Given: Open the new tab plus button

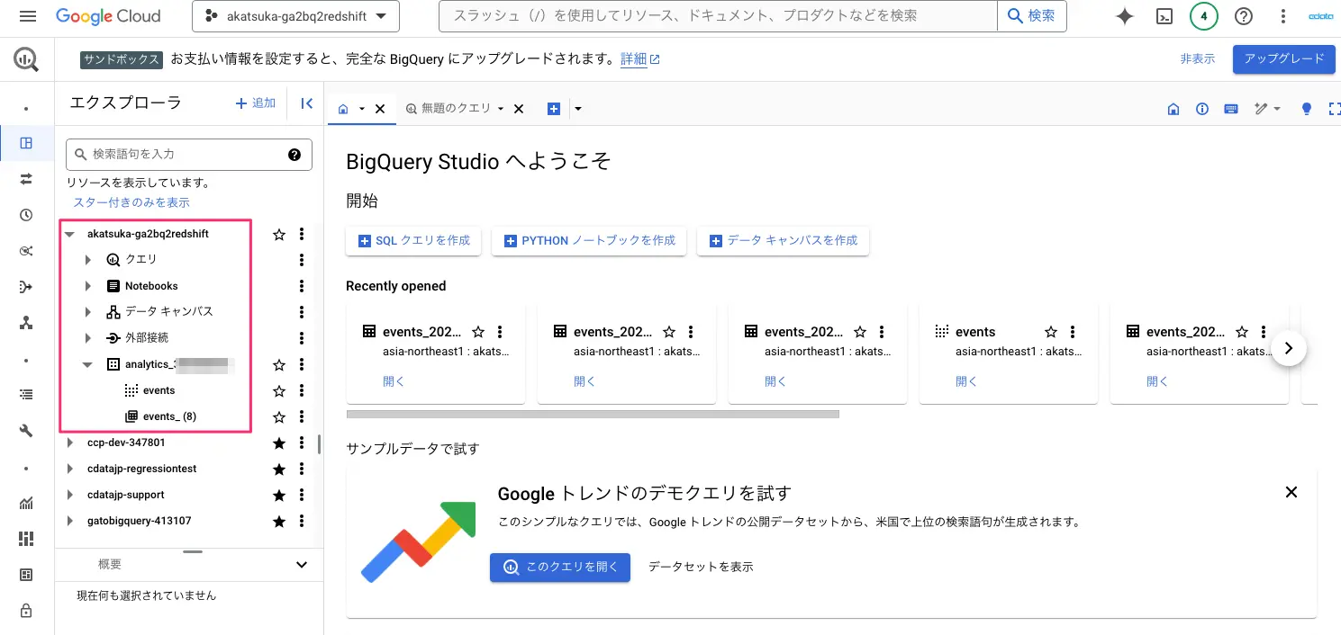Looking at the screenshot, I should [554, 109].
